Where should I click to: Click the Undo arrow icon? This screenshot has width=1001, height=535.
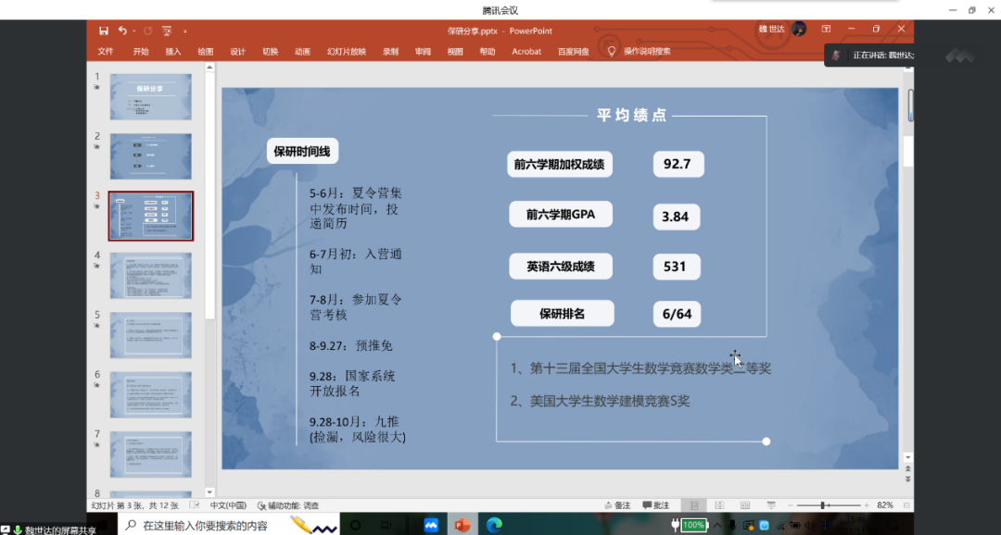tap(122, 31)
